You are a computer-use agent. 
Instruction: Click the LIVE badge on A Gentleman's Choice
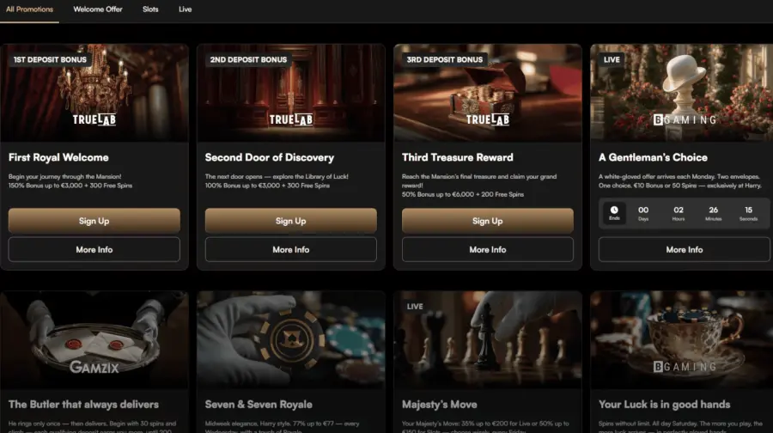[612, 59]
